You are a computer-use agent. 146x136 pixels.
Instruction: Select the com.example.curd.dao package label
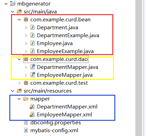[59, 59]
